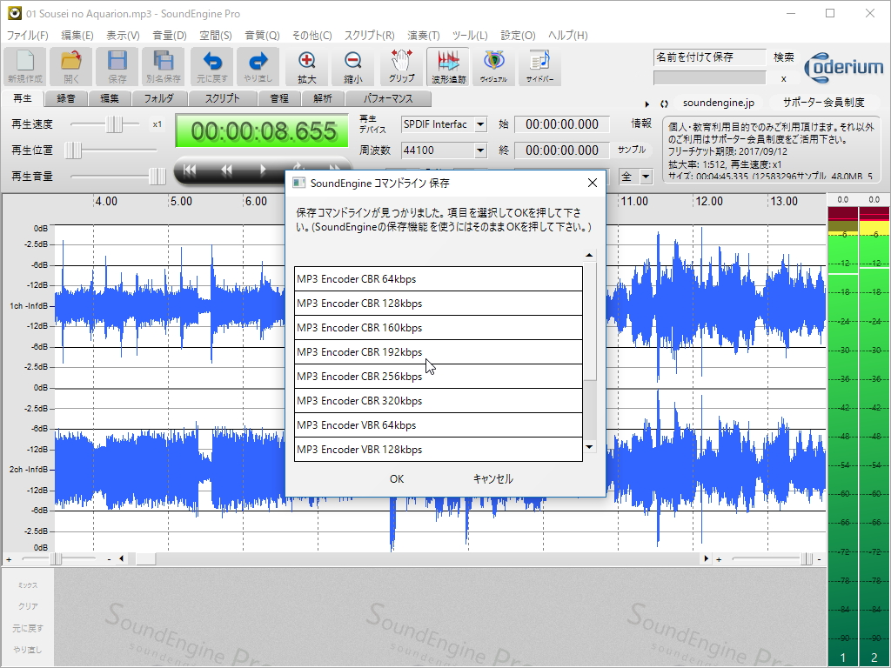Click the encoder list scroll-up arrow
This screenshot has height=668, width=891.
(x=589, y=256)
